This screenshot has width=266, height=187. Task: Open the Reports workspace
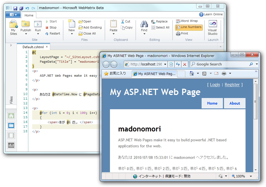(11, 145)
